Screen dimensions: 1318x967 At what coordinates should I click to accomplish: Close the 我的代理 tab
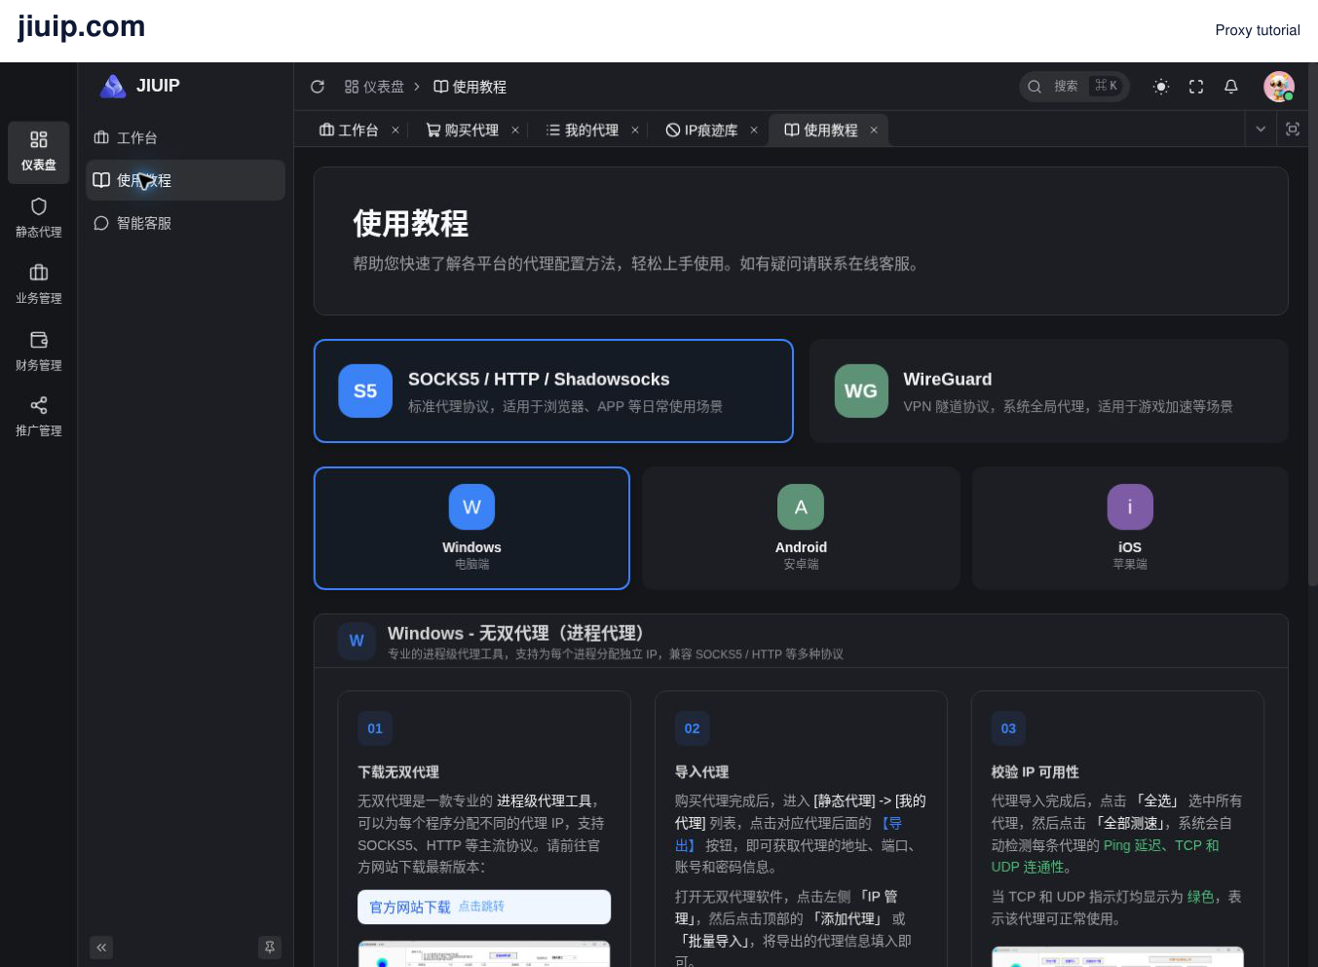635,130
